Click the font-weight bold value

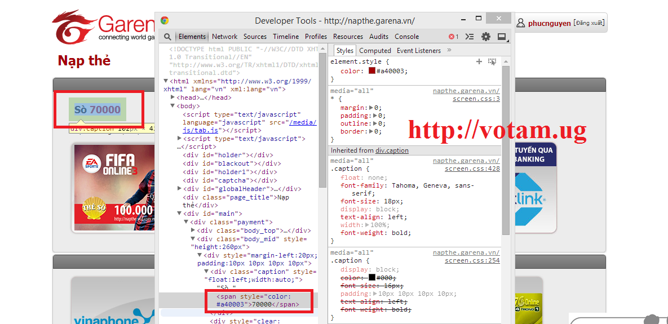pyautogui.click(x=401, y=233)
